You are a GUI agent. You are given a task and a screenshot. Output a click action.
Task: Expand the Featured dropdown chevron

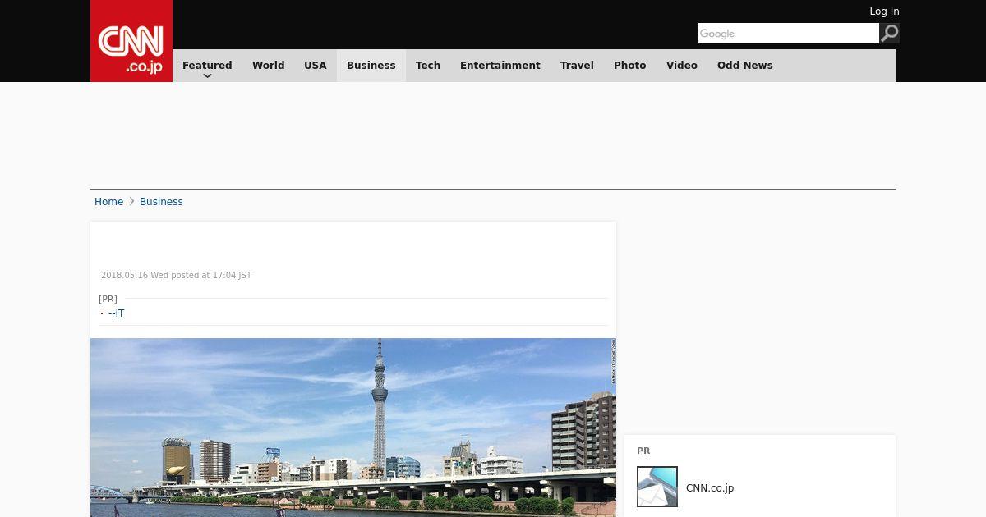point(207,75)
